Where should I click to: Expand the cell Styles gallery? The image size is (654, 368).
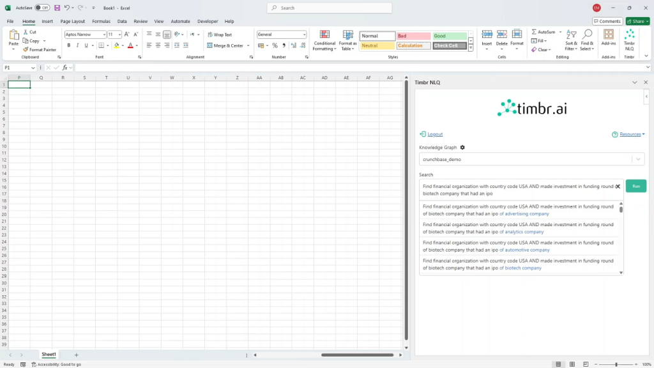coord(471,49)
